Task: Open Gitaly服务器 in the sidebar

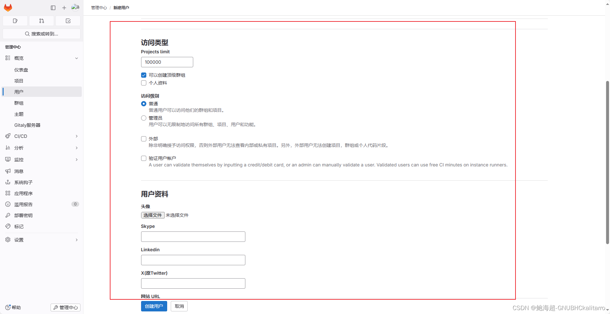Action: point(42,125)
